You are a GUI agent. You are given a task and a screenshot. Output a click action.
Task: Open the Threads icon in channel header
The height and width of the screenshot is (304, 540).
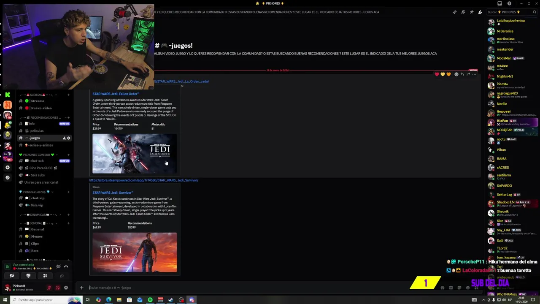point(454,12)
